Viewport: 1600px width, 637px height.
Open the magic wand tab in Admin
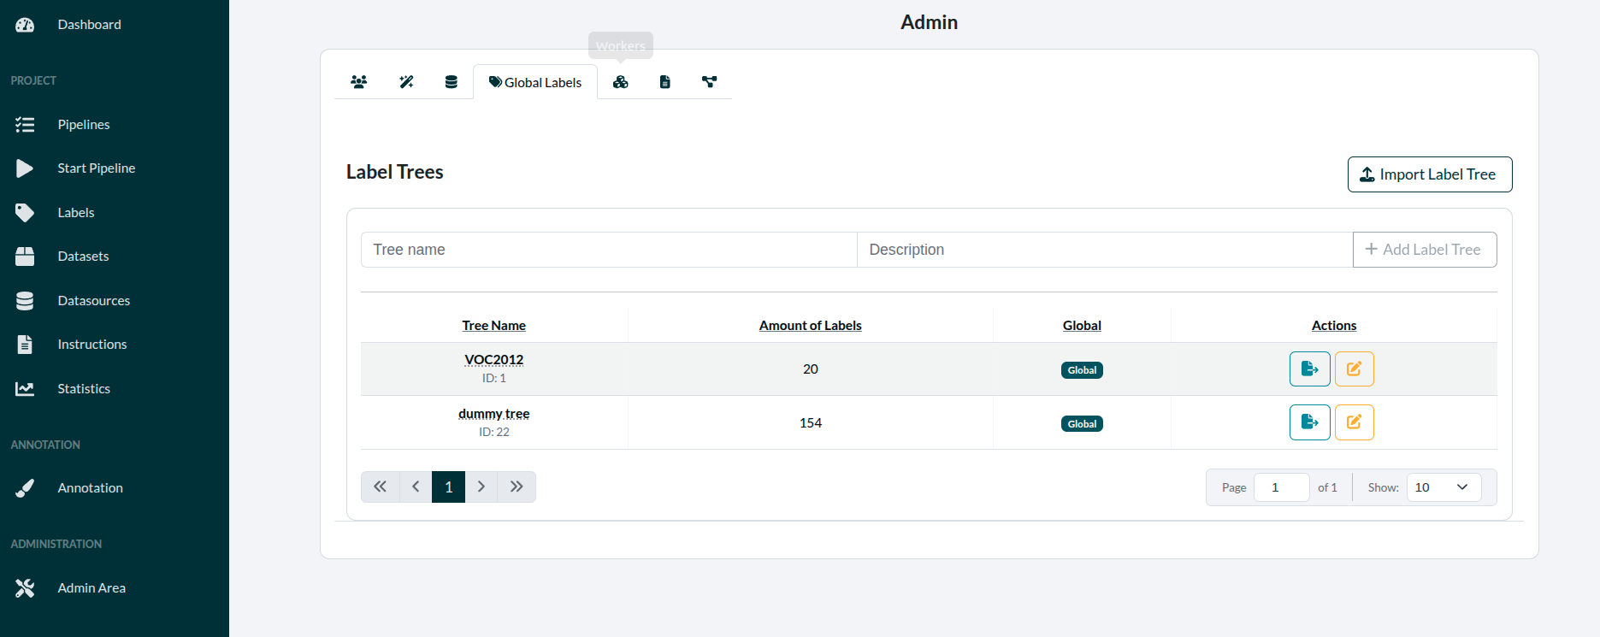point(406,82)
